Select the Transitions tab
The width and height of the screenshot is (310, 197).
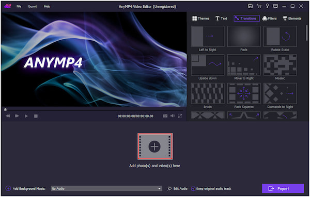pos(246,19)
